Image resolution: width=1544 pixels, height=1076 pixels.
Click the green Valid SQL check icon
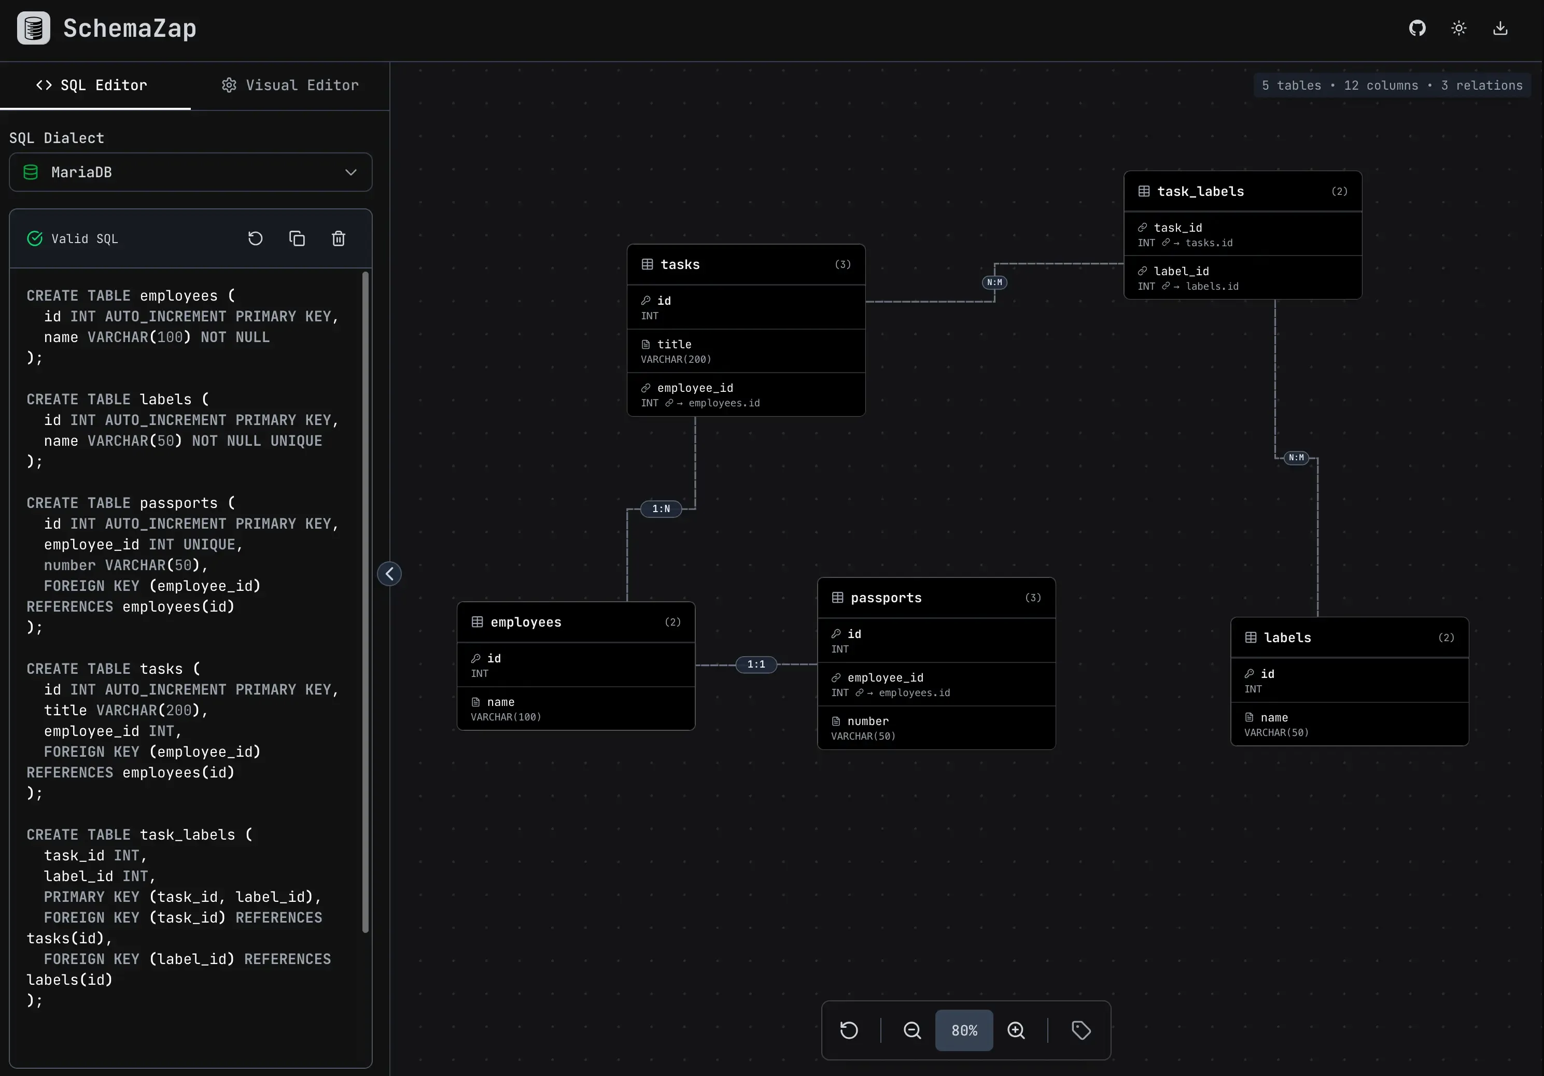34,238
